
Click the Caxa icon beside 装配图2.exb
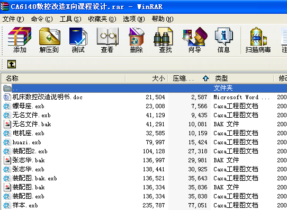(7, 151)
